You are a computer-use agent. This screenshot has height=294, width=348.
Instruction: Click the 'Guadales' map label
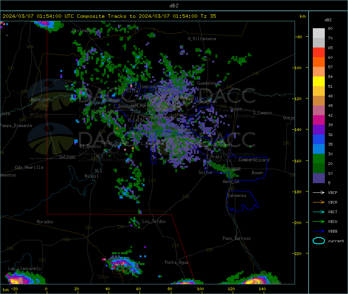206,83
